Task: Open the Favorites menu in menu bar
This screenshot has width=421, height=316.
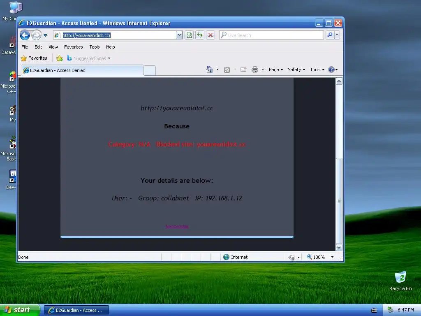Action: [73, 47]
